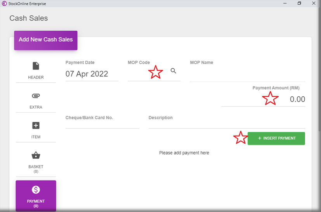321x212 pixels.
Task: Go to the ITEM tab label
Action: tap(36, 137)
